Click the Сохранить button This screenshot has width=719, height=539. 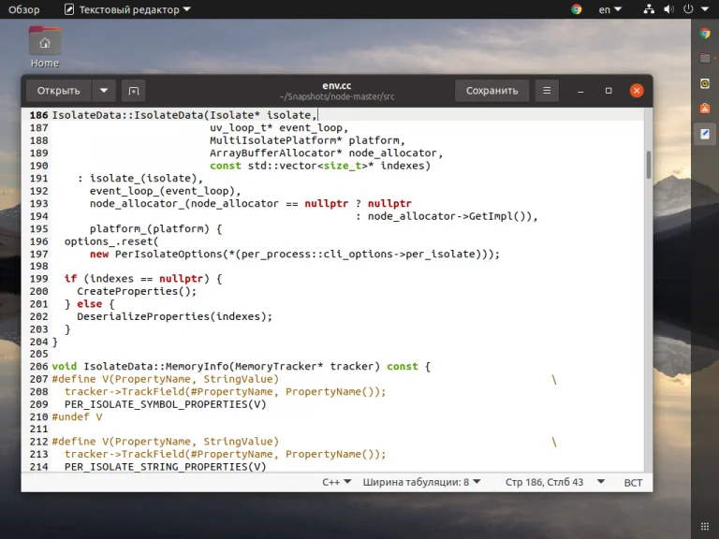pos(492,91)
